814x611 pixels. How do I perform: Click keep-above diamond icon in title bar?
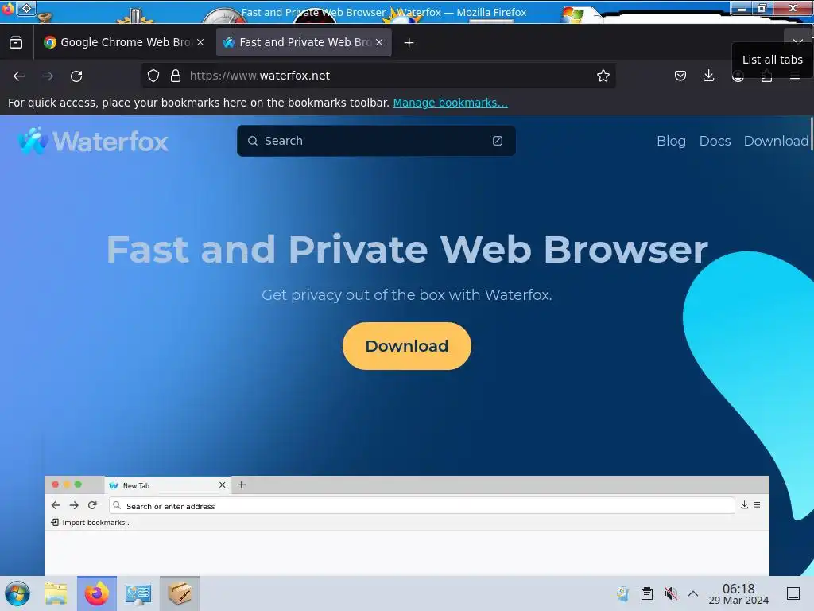(x=27, y=8)
